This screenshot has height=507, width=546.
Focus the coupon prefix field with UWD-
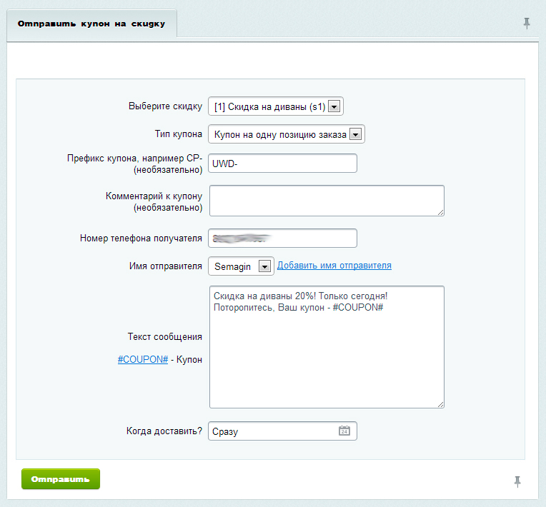(282, 164)
